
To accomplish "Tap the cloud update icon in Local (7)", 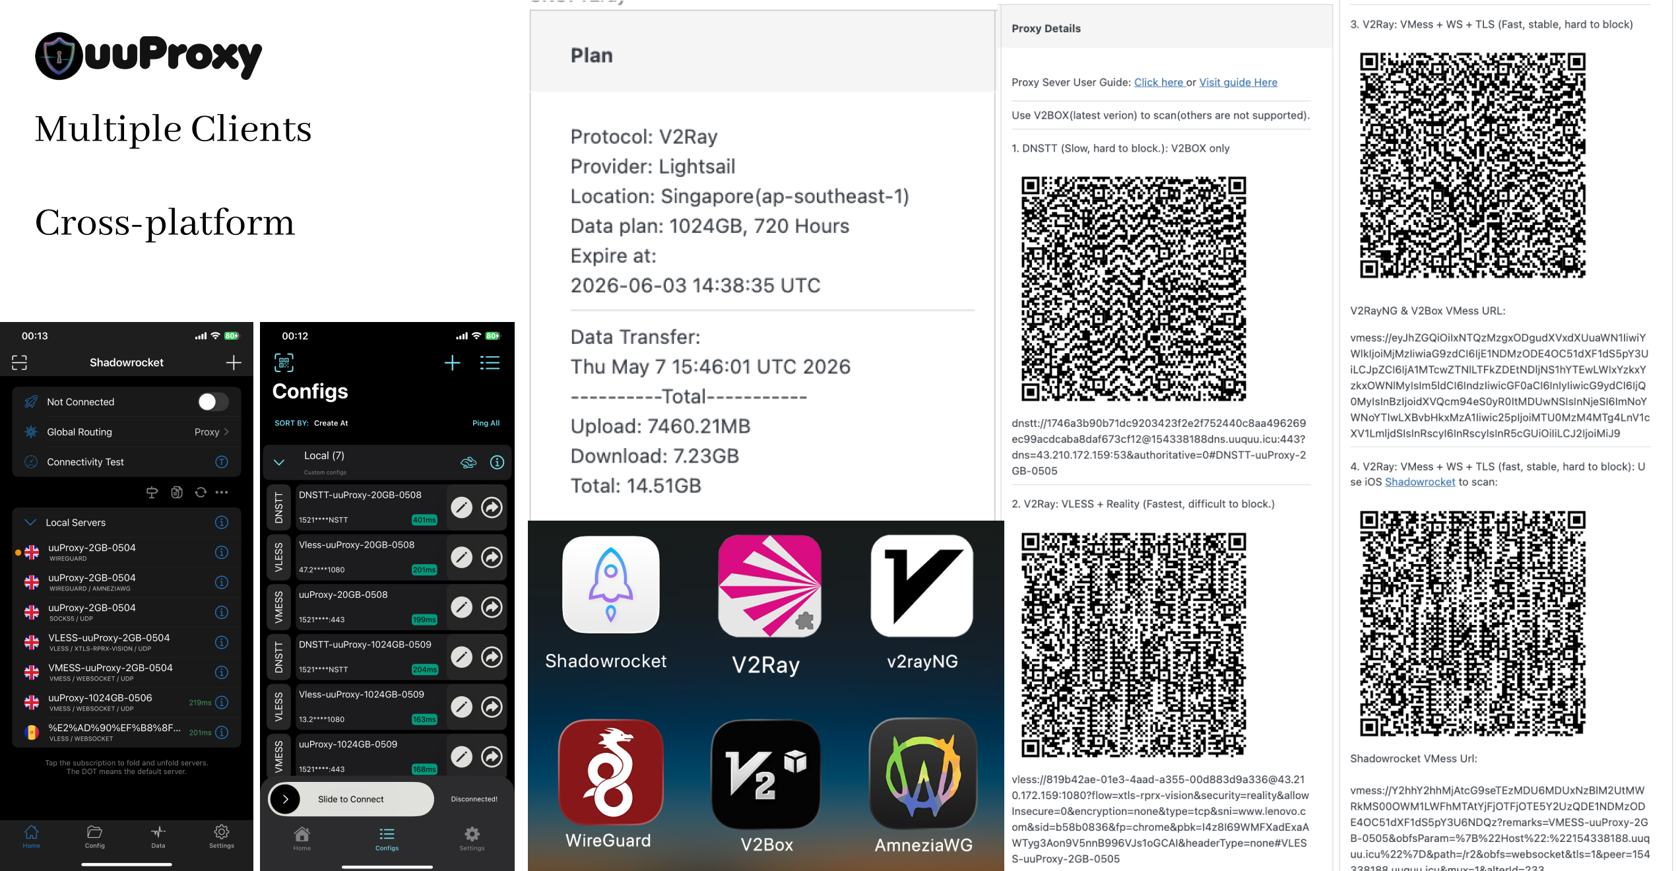I will [468, 462].
